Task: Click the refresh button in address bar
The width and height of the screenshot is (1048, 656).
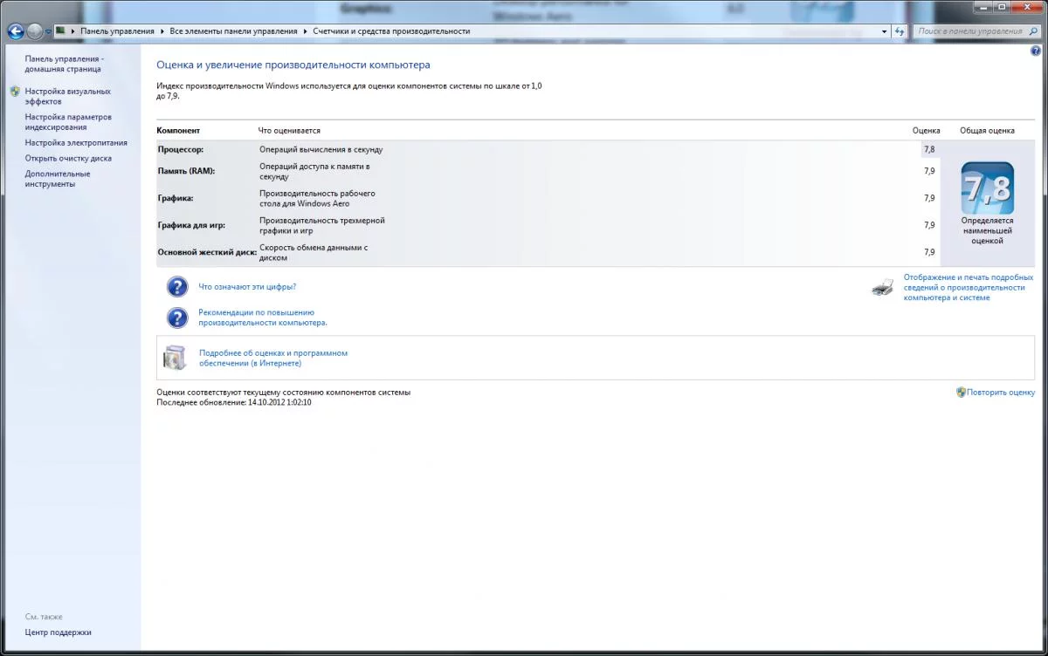Action: pyautogui.click(x=900, y=31)
